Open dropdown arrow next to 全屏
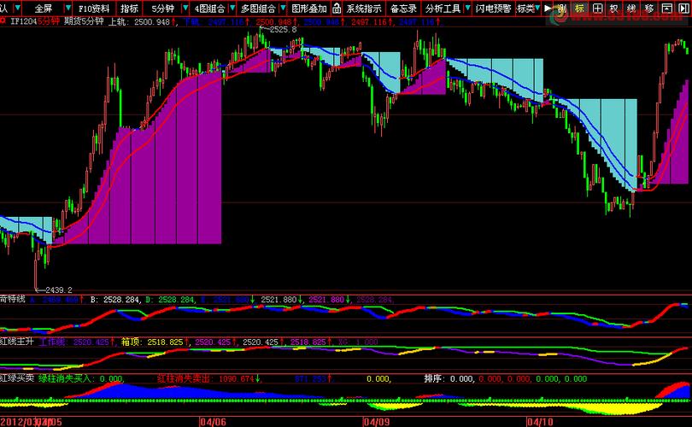Screen dimensions: 692x427 [68, 8]
